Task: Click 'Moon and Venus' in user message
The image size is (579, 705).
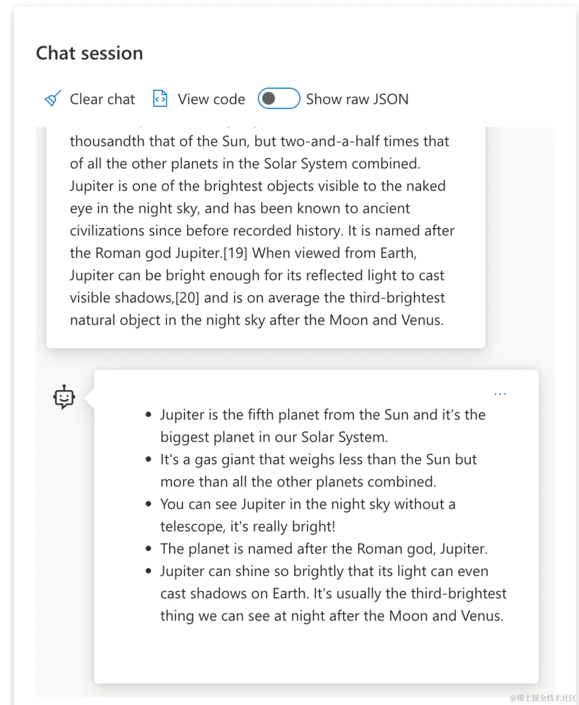Action: coord(386,320)
